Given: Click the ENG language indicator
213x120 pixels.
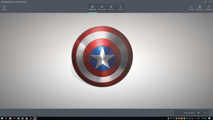Looking at the screenshot, I should (x=198, y=118).
